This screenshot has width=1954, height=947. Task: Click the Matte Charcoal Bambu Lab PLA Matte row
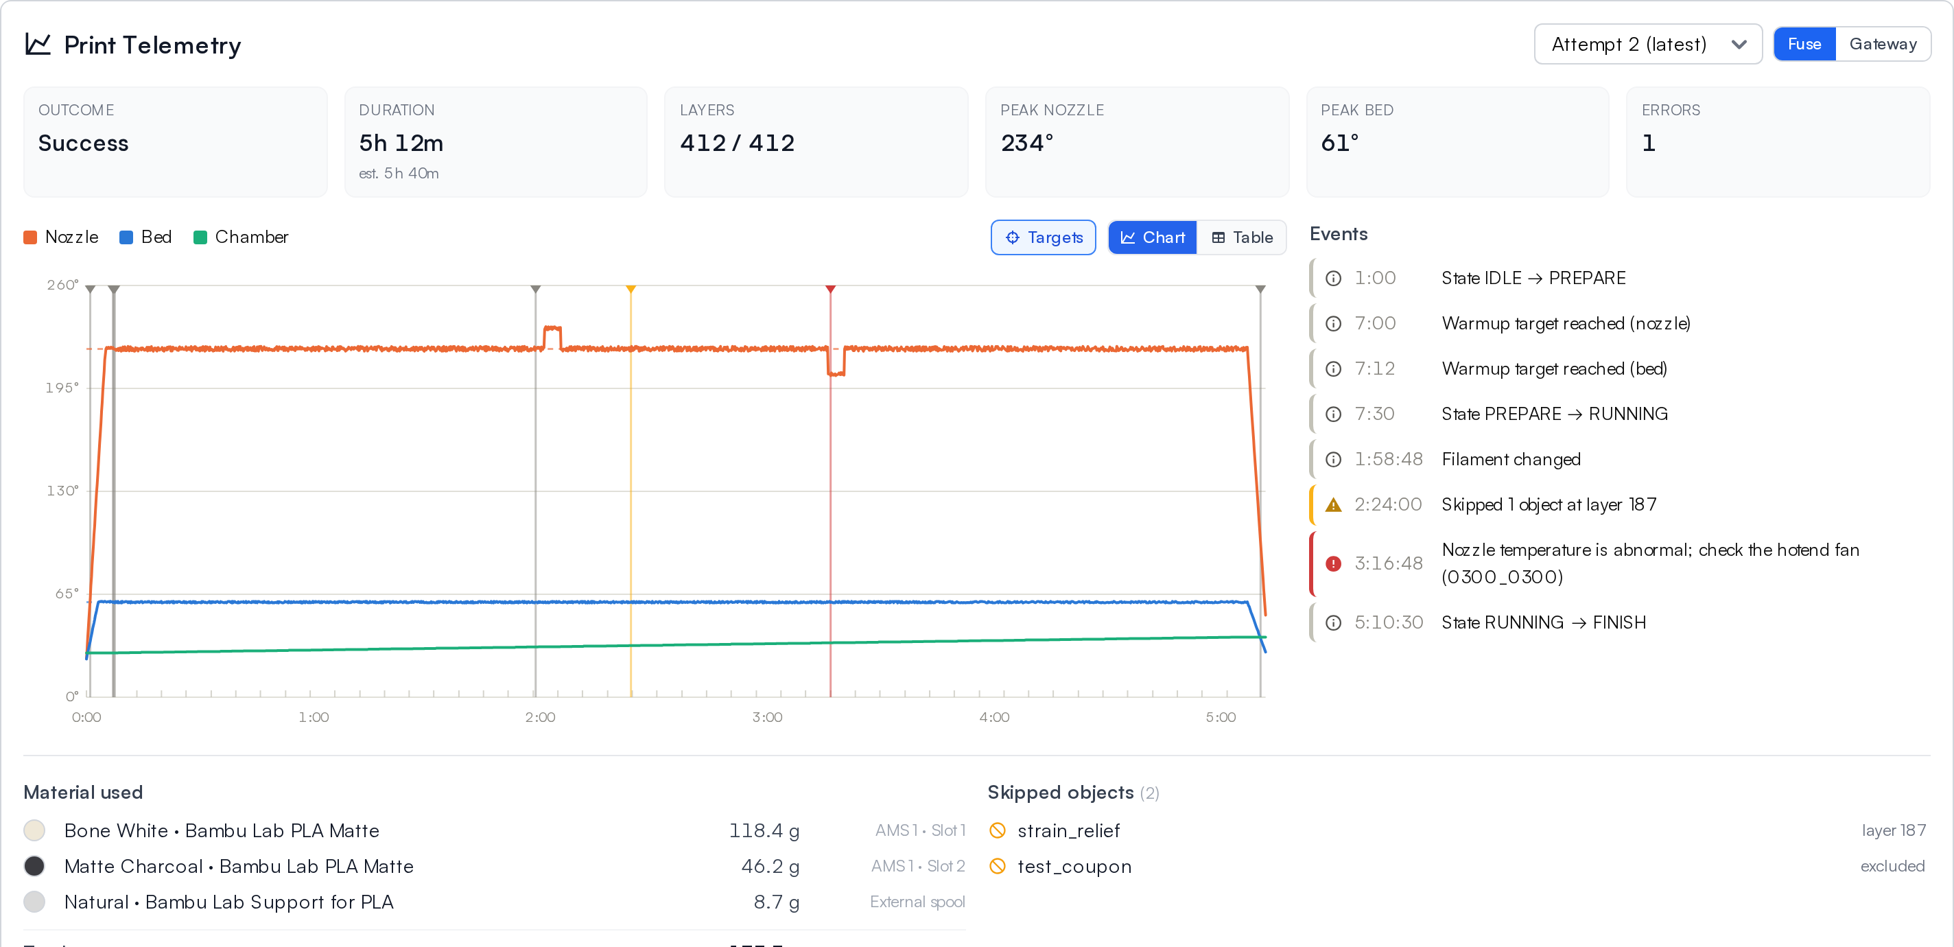[x=495, y=866]
